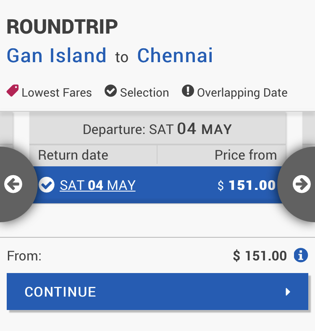Click the Lowest Fares legend label
The width and height of the screenshot is (315, 331).
57,93
